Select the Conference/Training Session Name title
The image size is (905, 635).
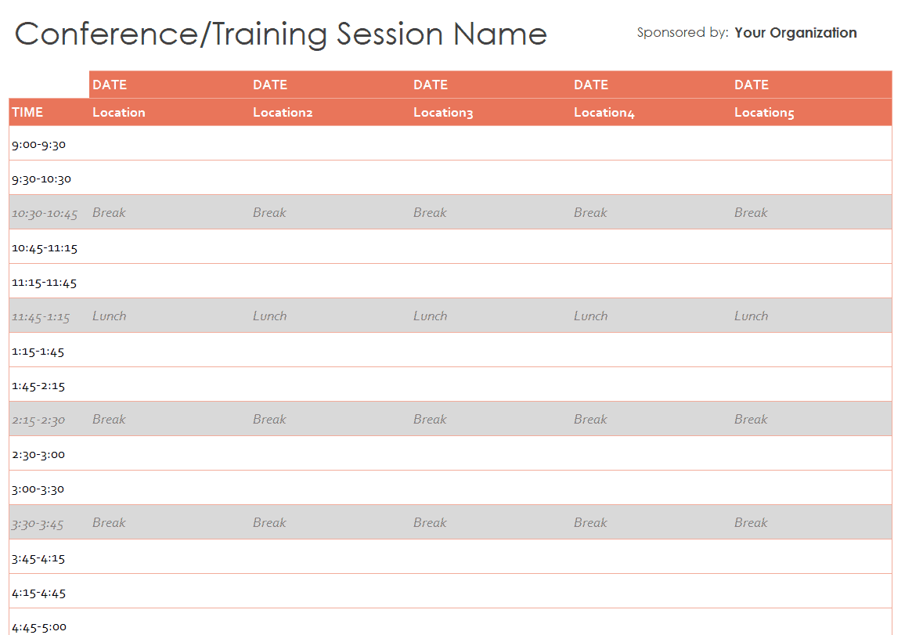280,34
